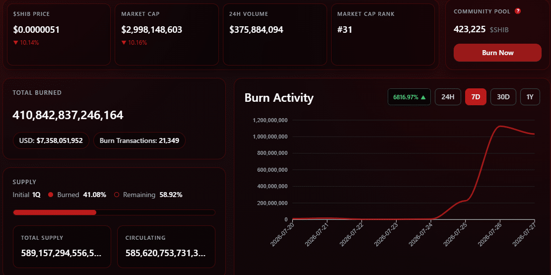Viewport: 551px width, 275px height.
Task: Click the Burned red dot legend marker
Action: pyautogui.click(x=50, y=195)
